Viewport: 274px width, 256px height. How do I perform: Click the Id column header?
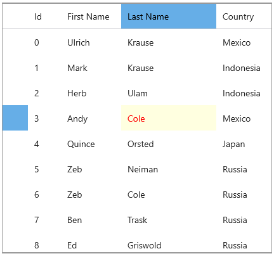pos(44,16)
